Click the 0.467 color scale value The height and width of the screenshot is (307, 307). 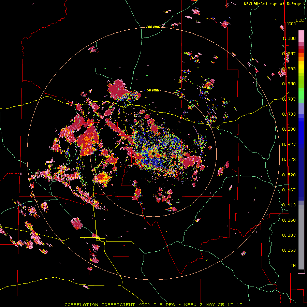click(289, 190)
